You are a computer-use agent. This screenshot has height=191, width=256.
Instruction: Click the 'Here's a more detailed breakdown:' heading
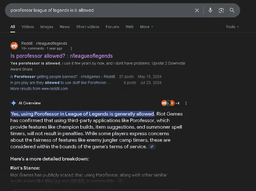pos(49,159)
